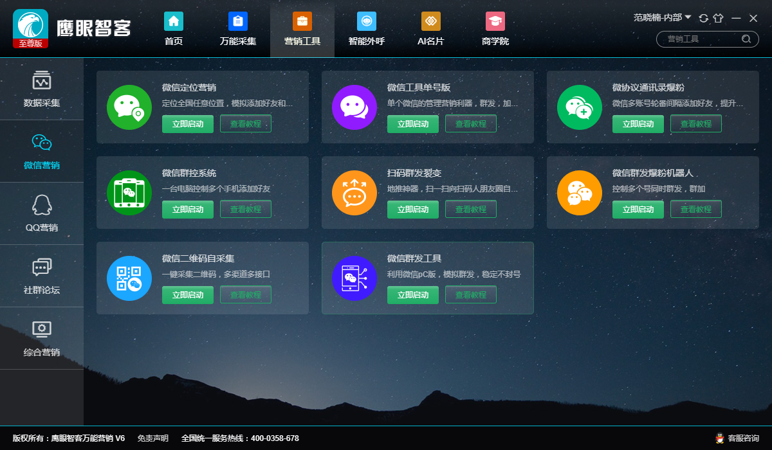This screenshot has width=772, height=450.
Task: Click the 微信工具单号版 purple chat icon
Action: pyautogui.click(x=354, y=107)
